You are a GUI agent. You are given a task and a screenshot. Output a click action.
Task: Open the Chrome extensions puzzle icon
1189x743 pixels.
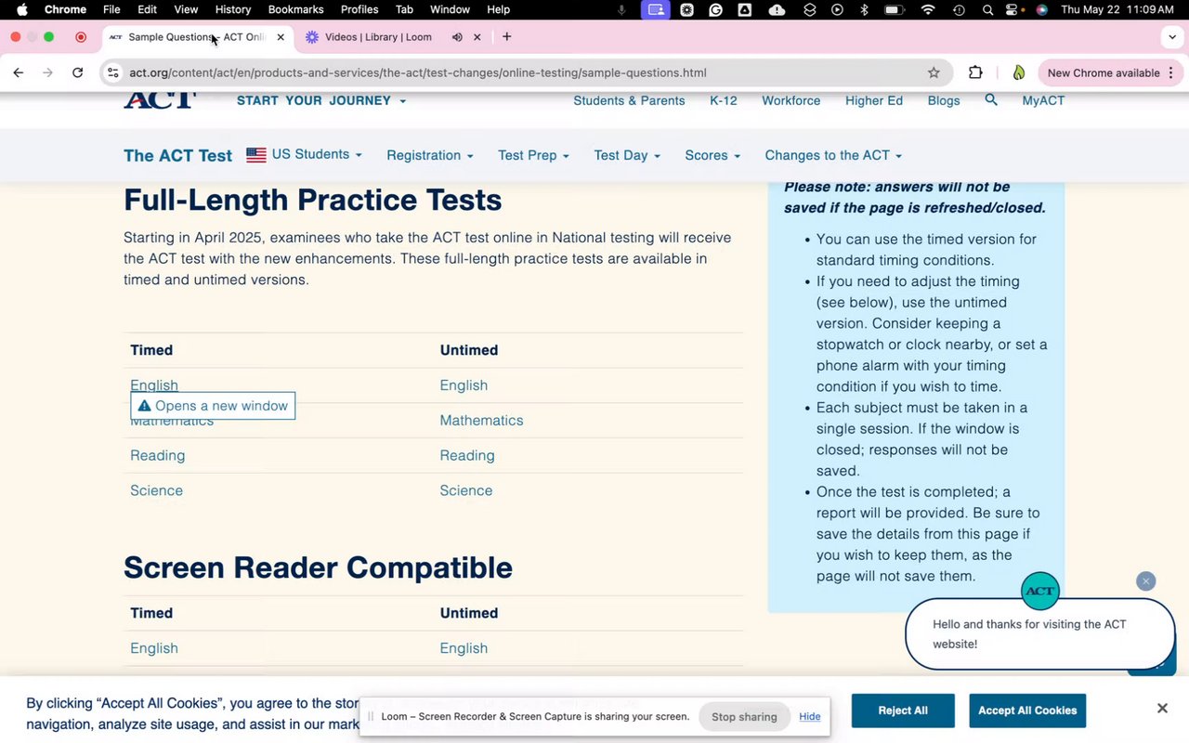975,72
